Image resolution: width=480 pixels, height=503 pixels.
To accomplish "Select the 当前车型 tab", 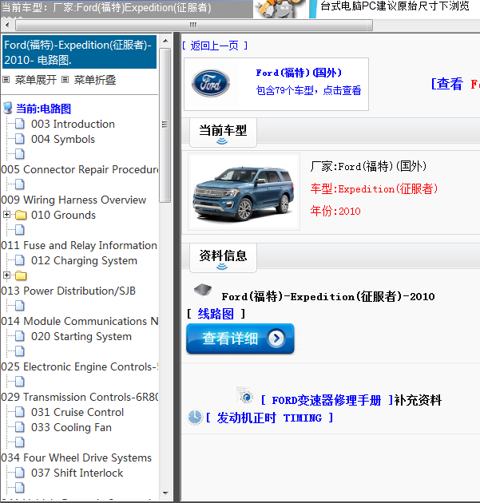I will coord(223,133).
